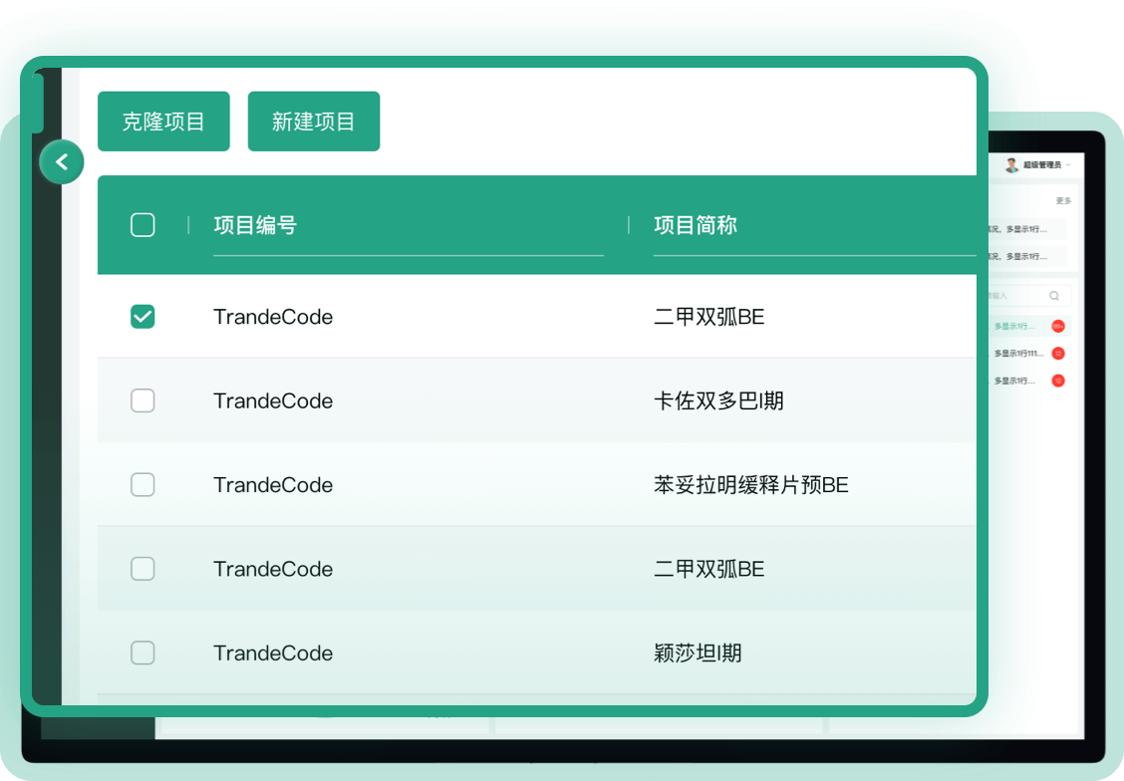This screenshot has height=781, width=1124.
Task: Click the 更多 link
Action: tap(1063, 201)
